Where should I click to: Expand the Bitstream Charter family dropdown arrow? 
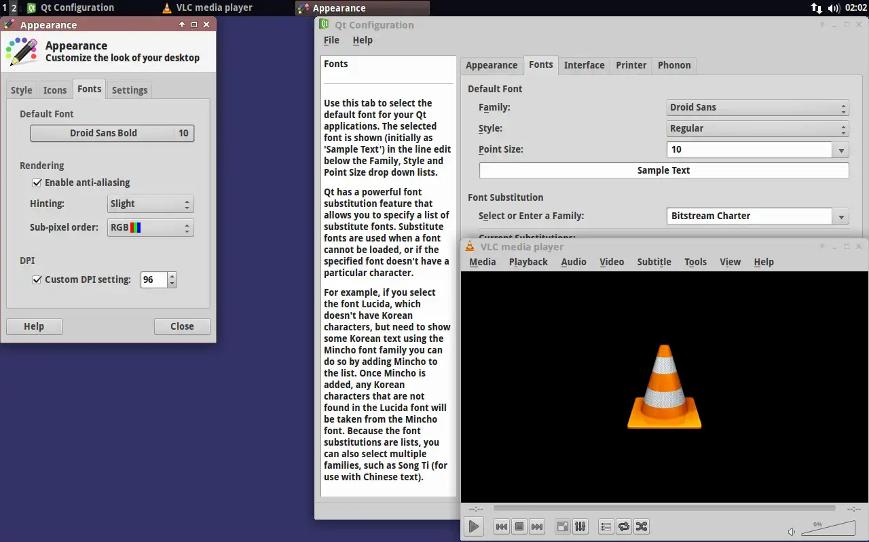(x=841, y=216)
